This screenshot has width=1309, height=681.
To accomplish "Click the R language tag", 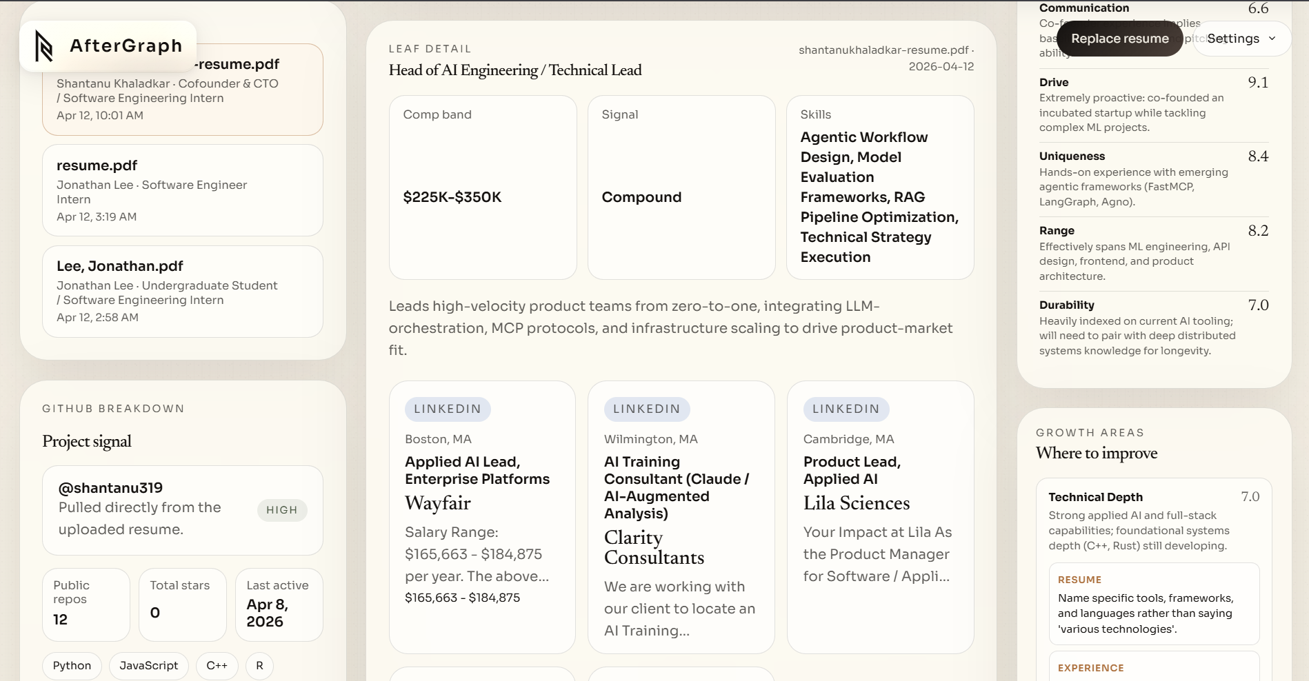I will coord(259,665).
